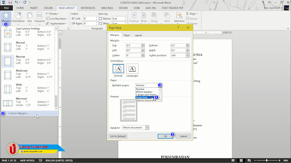Click the Undo icon
The height and width of the screenshot is (163, 291).
point(16,2)
